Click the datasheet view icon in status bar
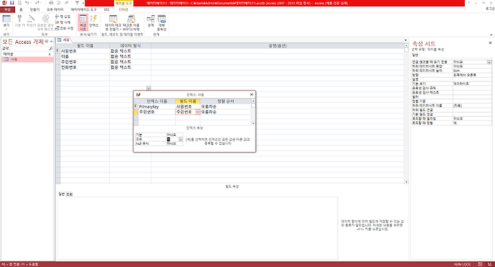This screenshot has height=267, width=495. point(480,264)
